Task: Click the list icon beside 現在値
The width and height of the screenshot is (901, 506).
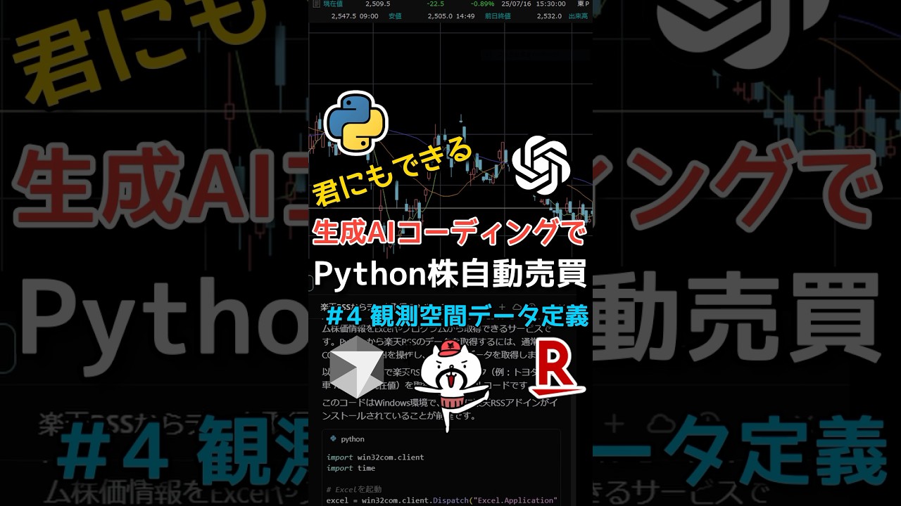Action: coord(316,4)
